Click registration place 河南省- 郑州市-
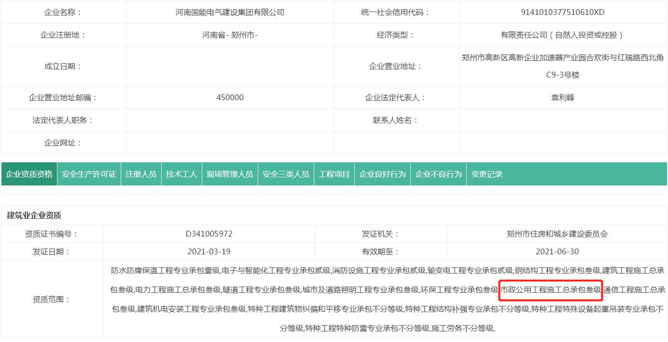 tap(230, 35)
